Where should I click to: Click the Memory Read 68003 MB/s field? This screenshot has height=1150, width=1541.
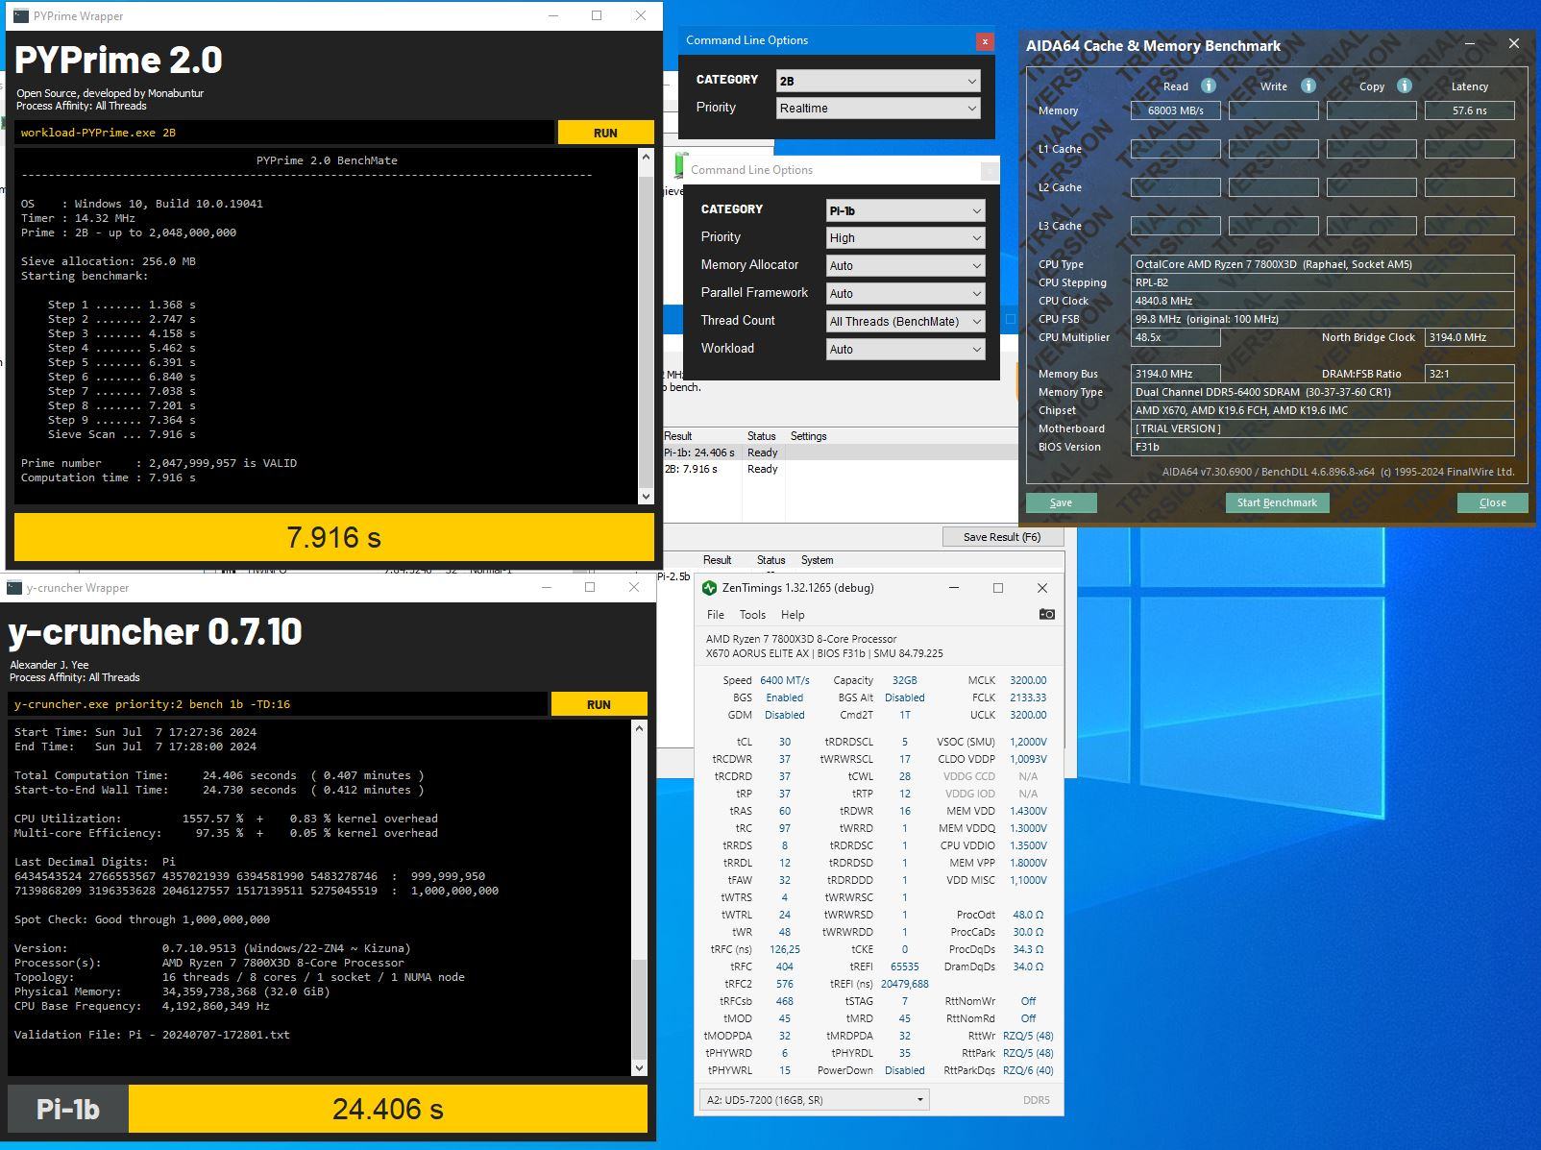1175,110
